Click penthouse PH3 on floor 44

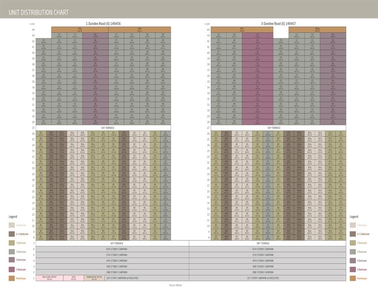tap(139, 29)
